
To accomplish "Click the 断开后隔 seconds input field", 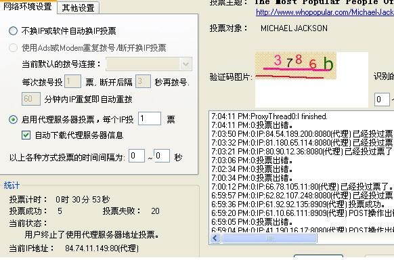I will click(x=143, y=81).
